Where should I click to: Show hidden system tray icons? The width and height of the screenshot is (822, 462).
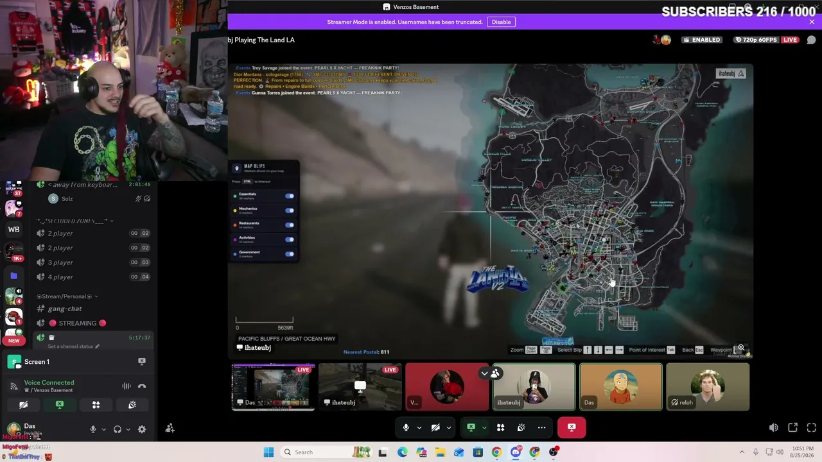pyautogui.click(x=740, y=452)
